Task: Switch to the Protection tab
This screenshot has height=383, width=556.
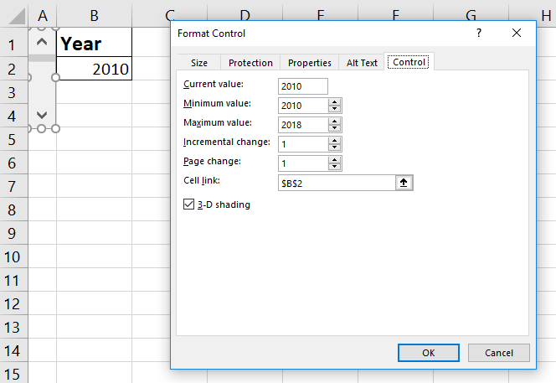Action: pyautogui.click(x=250, y=63)
